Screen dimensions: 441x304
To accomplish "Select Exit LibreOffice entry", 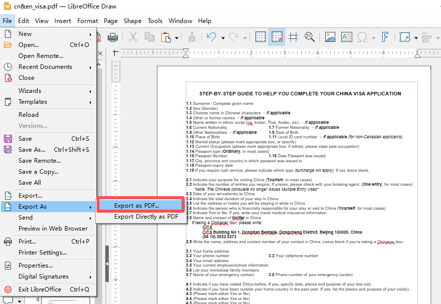I will tap(48, 289).
